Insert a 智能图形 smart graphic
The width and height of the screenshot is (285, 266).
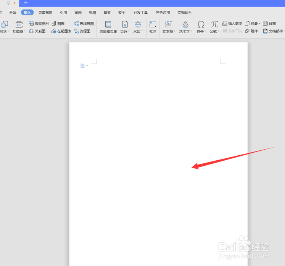point(39,23)
